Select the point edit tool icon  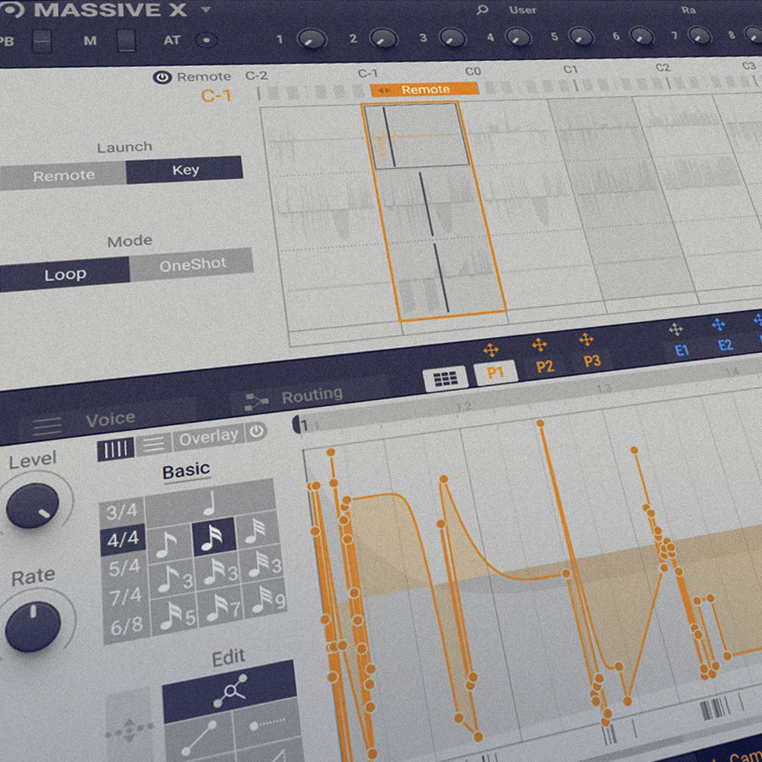click(x=229, y=690)
